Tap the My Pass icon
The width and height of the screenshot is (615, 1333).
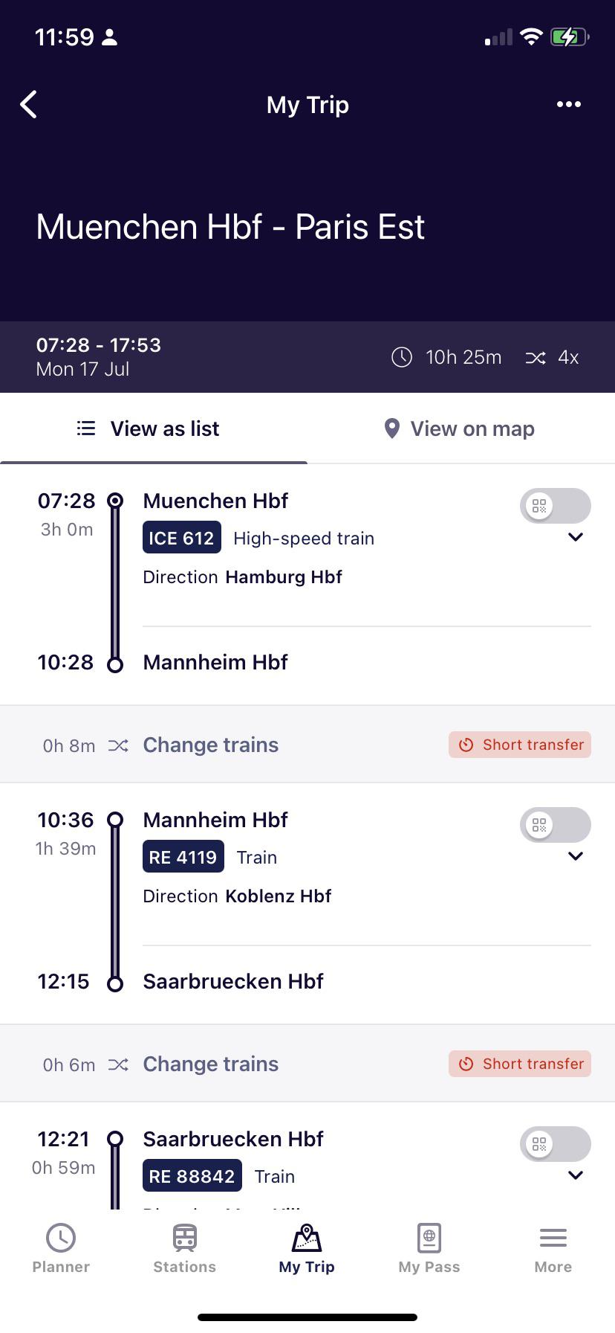429,1248
